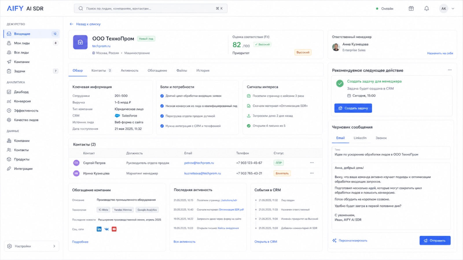Switch to the Активность tab
463x260 pixels.
130,70
